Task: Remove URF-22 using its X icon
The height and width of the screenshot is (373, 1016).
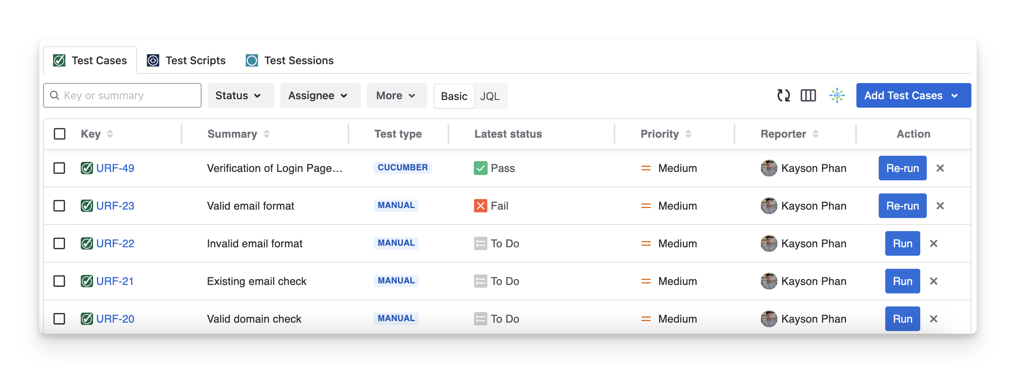Action: click(934, 243)
